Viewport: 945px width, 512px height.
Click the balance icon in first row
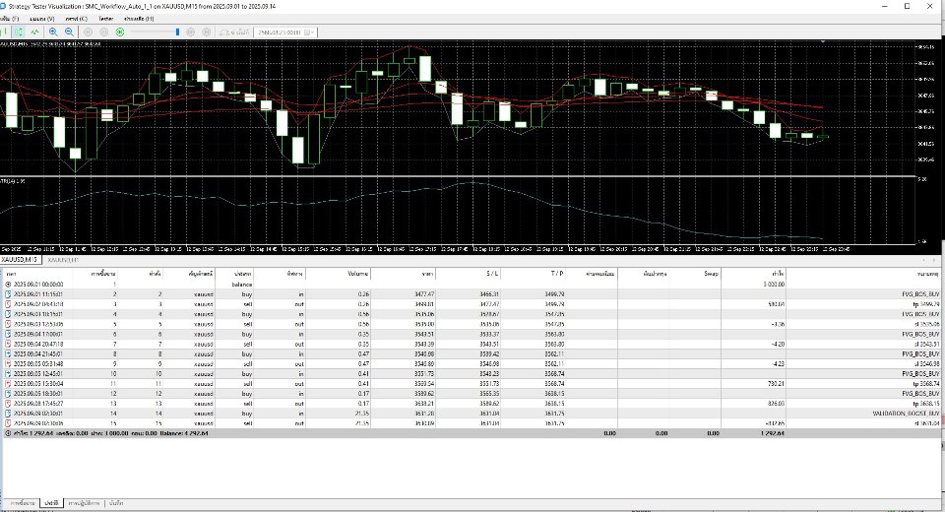pyautogui.click(x=8, y=284)
